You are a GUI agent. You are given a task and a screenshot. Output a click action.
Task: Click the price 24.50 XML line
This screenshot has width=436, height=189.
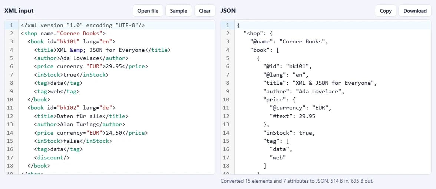(x=91, y=133)
